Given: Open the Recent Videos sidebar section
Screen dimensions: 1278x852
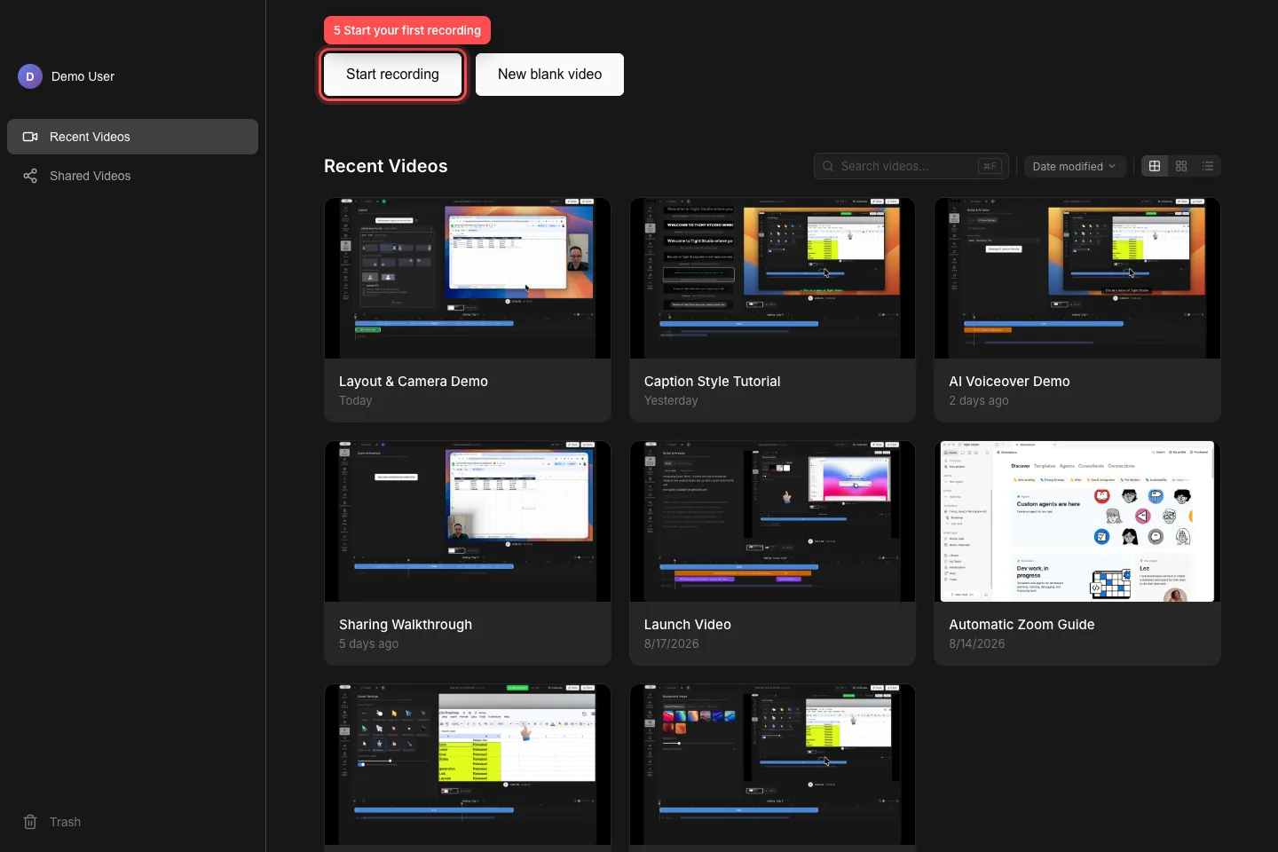Looking at the screenshot, I should click(132, 137).
